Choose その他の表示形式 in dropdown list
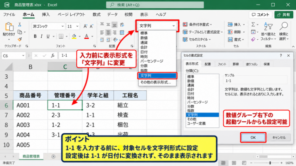The image size is (296, 166). pos(155,82)
